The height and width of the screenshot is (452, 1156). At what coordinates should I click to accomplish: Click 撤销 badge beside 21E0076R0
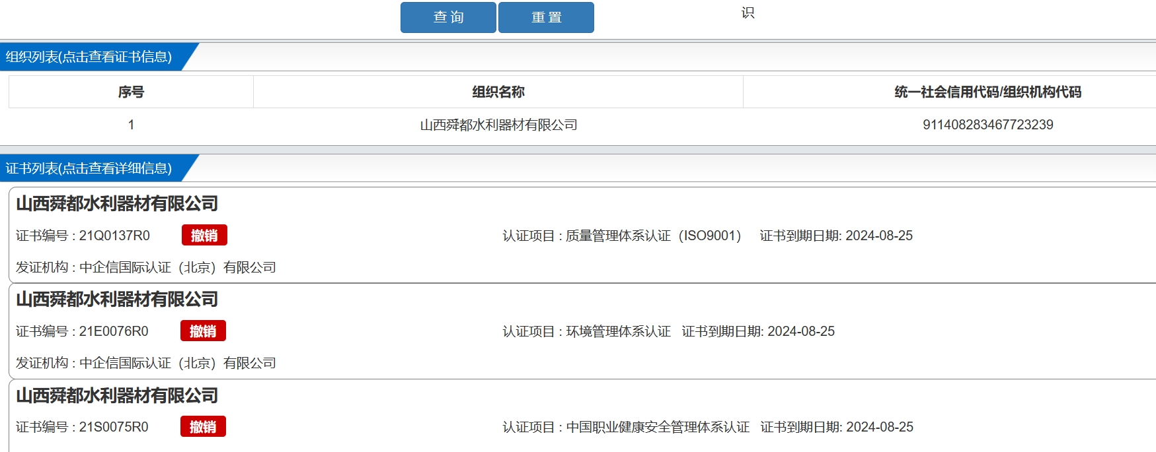(x=203, y=331)
